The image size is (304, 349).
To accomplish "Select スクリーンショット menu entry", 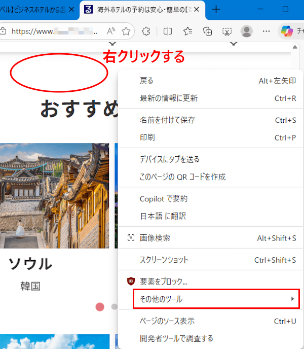I will pyautogui.click(x=211, y=260).
